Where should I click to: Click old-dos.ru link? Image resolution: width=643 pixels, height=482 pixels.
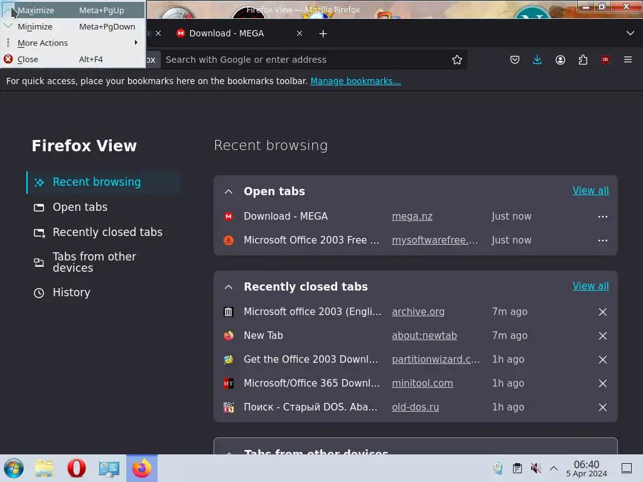coord(415,407)
